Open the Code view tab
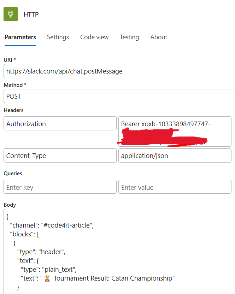 pos(94,37)
